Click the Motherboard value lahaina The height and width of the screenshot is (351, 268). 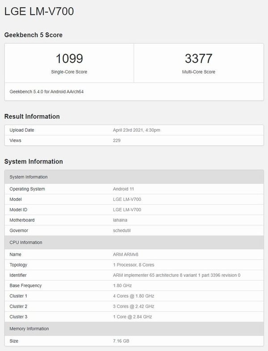120,220
